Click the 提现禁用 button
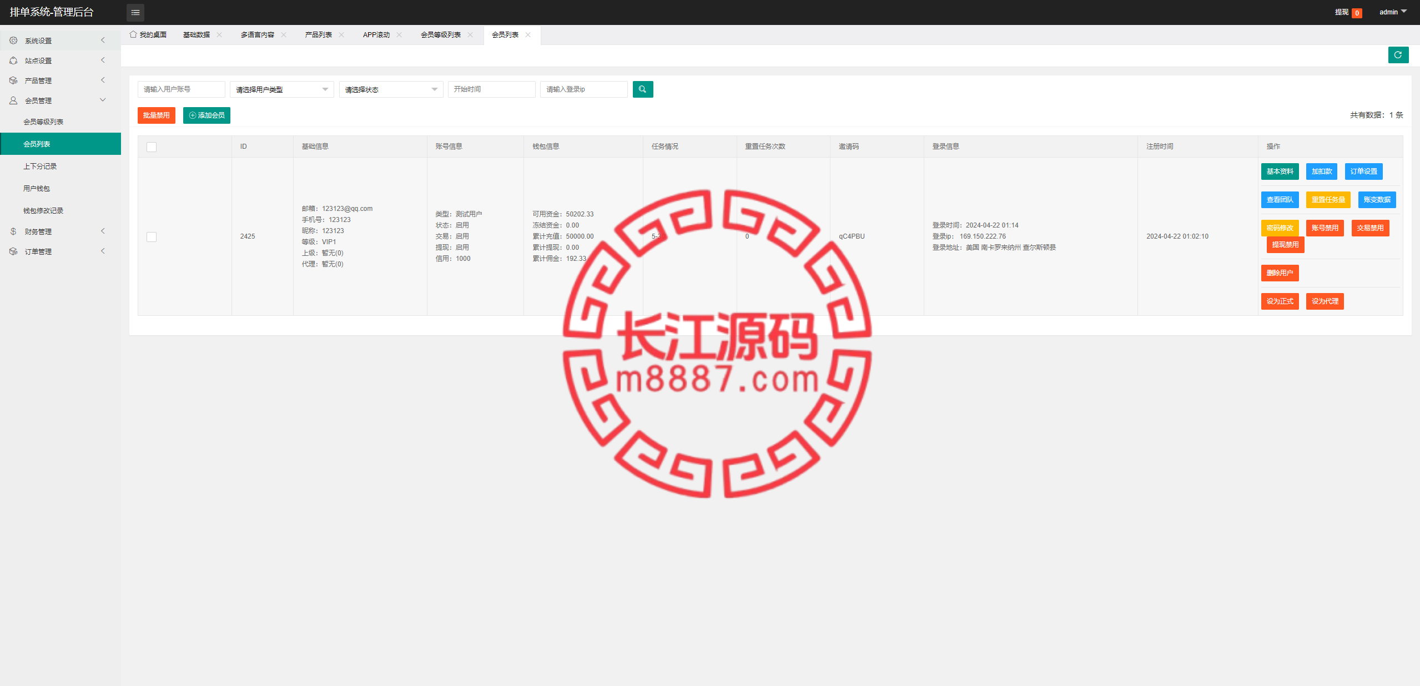This screenshot has width=1420, height=686. [x=1285, y=245]
